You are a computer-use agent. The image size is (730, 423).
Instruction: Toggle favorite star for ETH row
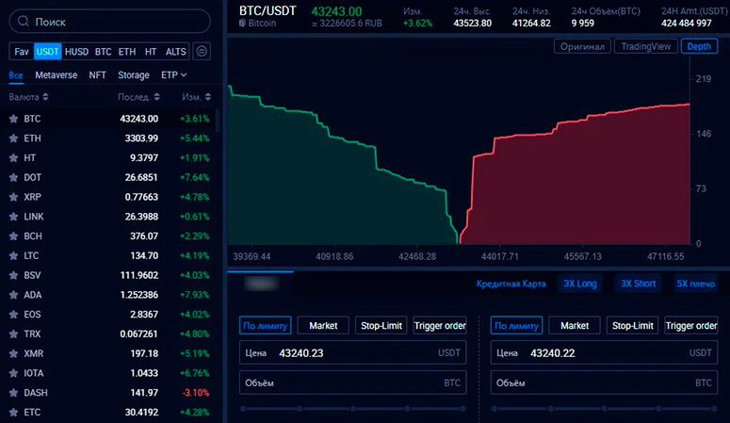coord(13,138)
